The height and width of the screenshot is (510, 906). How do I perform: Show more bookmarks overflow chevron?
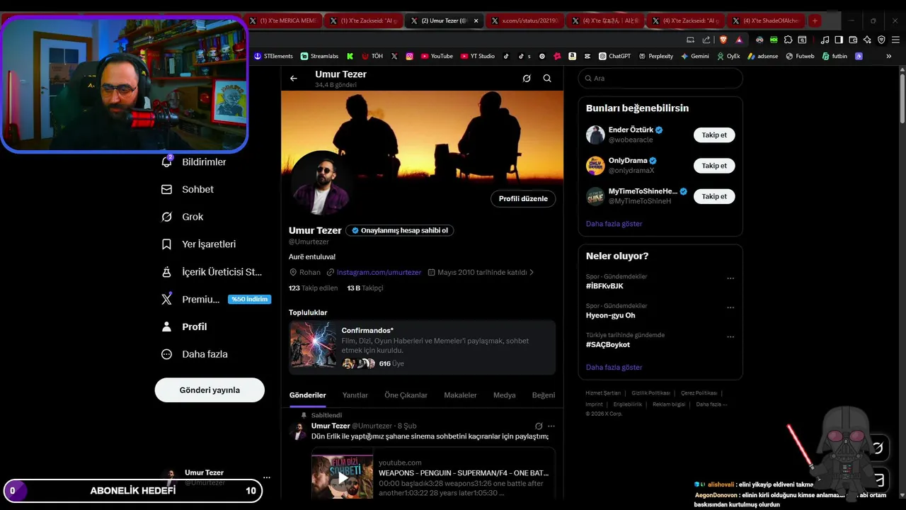coord(889,56)
